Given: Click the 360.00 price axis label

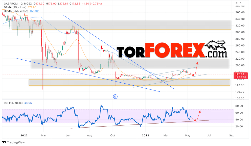Looking at the screenshot, I should click(x=240, y=12).
